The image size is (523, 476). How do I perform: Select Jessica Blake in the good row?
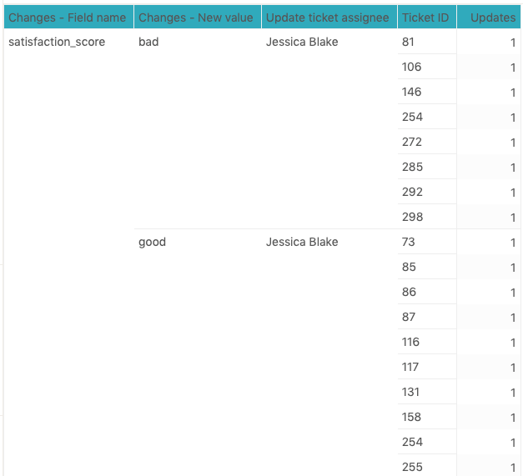pos(302,242)
